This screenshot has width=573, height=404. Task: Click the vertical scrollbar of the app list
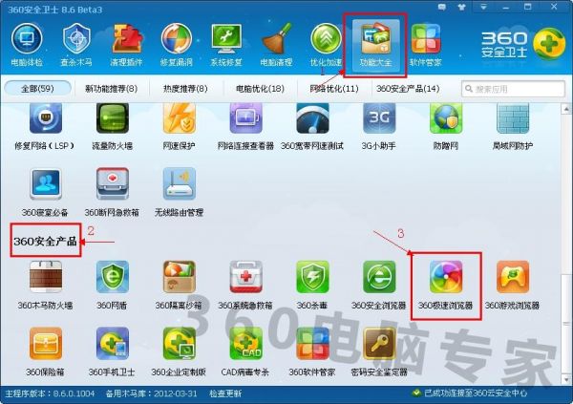tap(563, 239)
